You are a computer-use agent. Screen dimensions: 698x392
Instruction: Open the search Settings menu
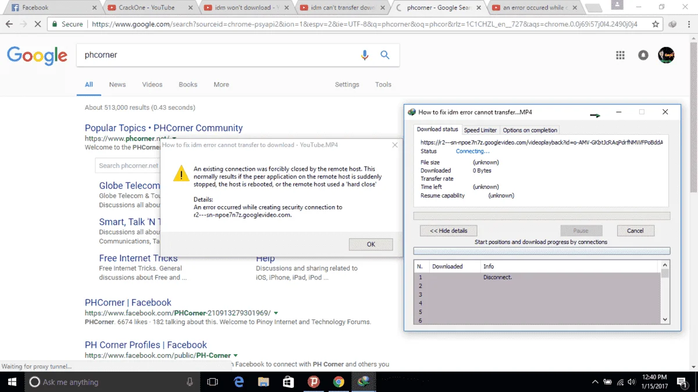(347, 84)
